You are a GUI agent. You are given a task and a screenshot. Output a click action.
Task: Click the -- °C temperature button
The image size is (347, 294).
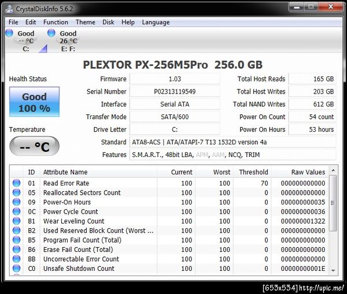pos(34,146)
